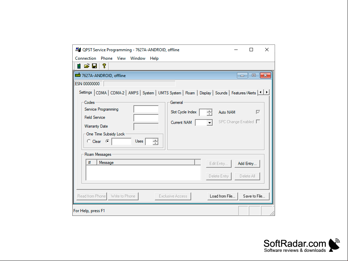
Task: Maximize the 7627A-ANDROID child window
Action: [x=254, y=75]
